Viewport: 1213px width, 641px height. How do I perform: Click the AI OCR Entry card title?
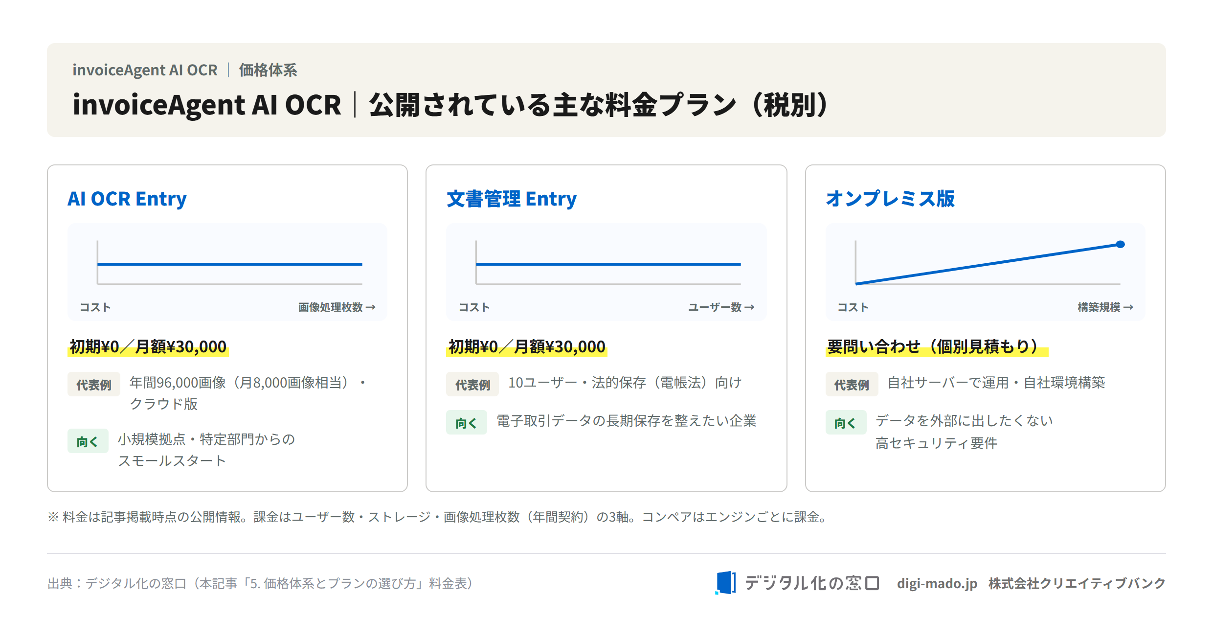[127, 199]
